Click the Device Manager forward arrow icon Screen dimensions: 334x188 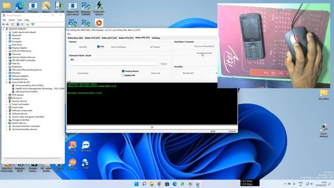pyautogui.click(x=7, y=25)
